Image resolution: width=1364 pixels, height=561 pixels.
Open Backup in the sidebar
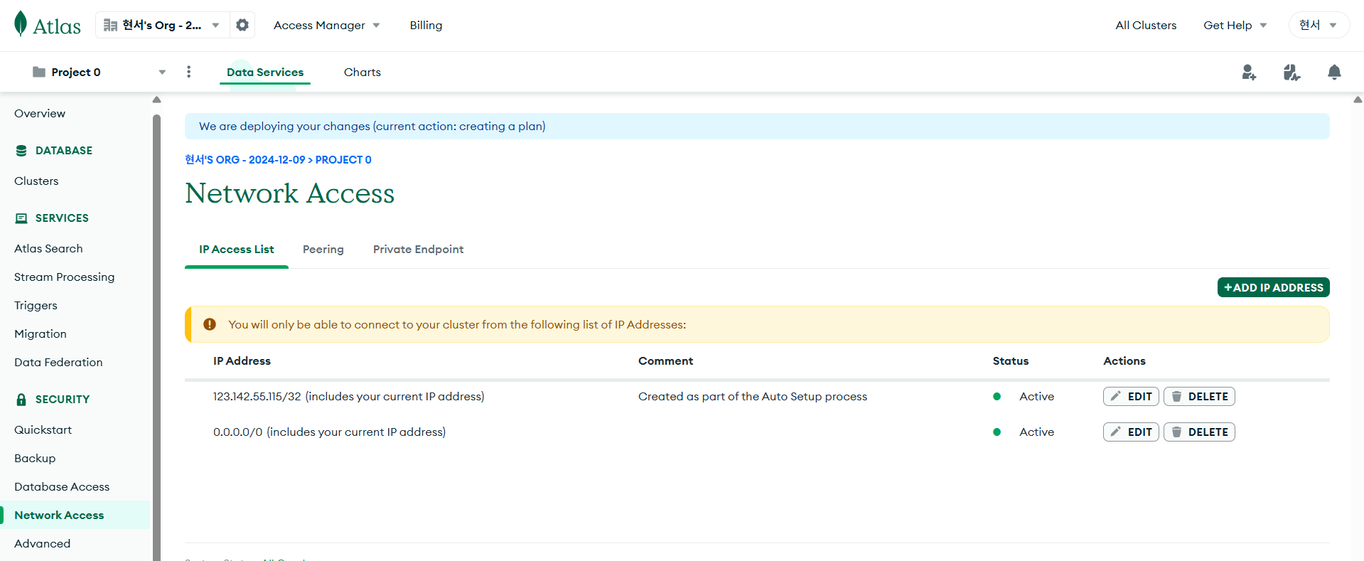pyautogui.click(x=35, y=459)
